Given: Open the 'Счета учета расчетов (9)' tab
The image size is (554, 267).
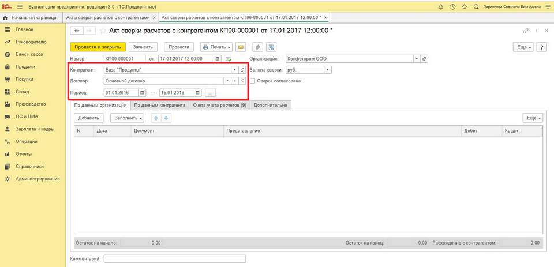Looking at the screenshot, I should point(219,106).
